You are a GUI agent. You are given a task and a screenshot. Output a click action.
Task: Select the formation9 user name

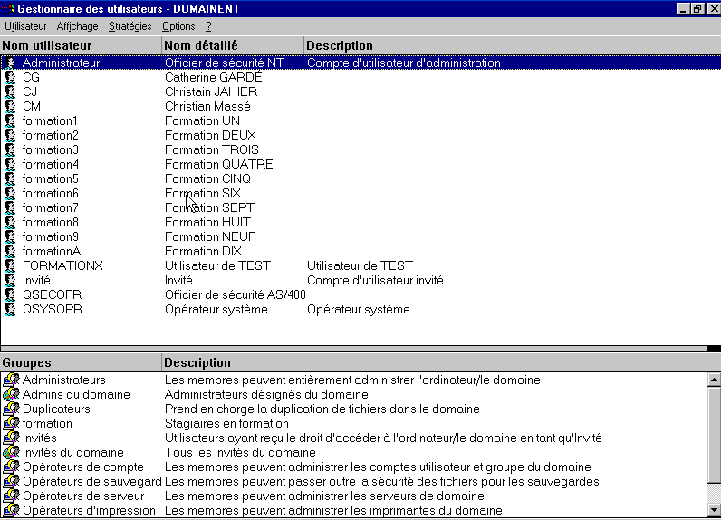[50, 236]
